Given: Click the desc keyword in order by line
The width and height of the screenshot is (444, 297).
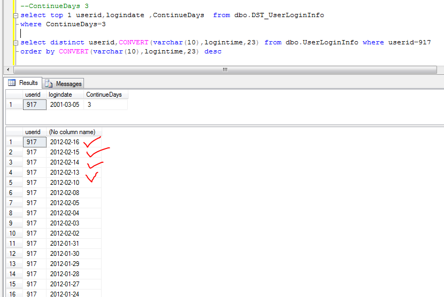Looking at the screenshot, I should [x=213, y=51].
